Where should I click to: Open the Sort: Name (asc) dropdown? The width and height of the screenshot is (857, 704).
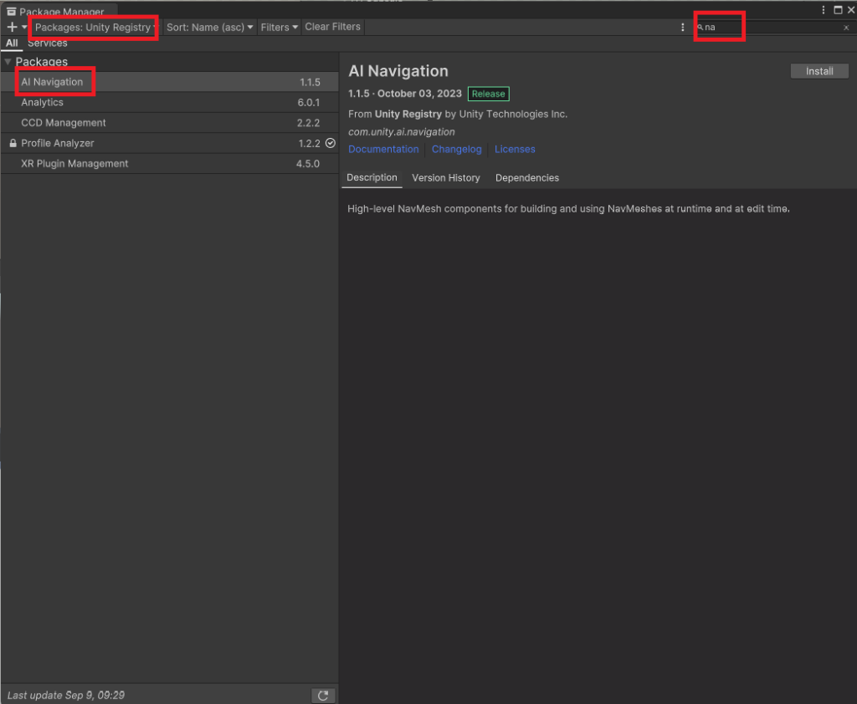click(209, 28)
